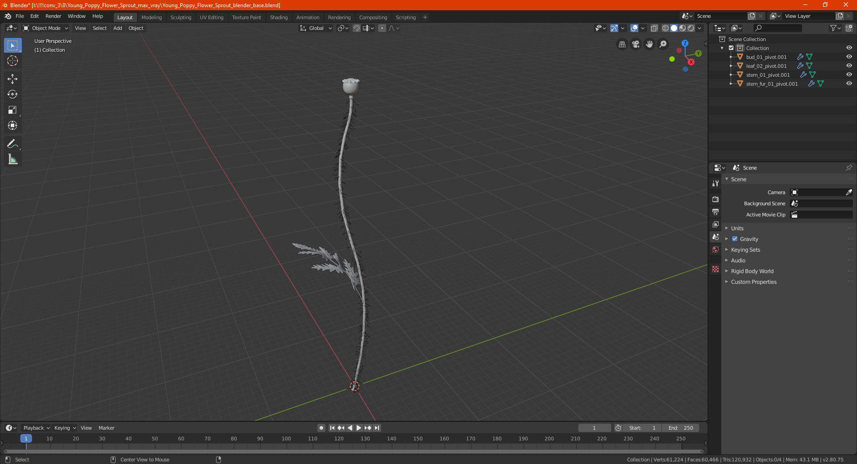Open the Render menu
The image size is (857, 464).
(53, 16)
